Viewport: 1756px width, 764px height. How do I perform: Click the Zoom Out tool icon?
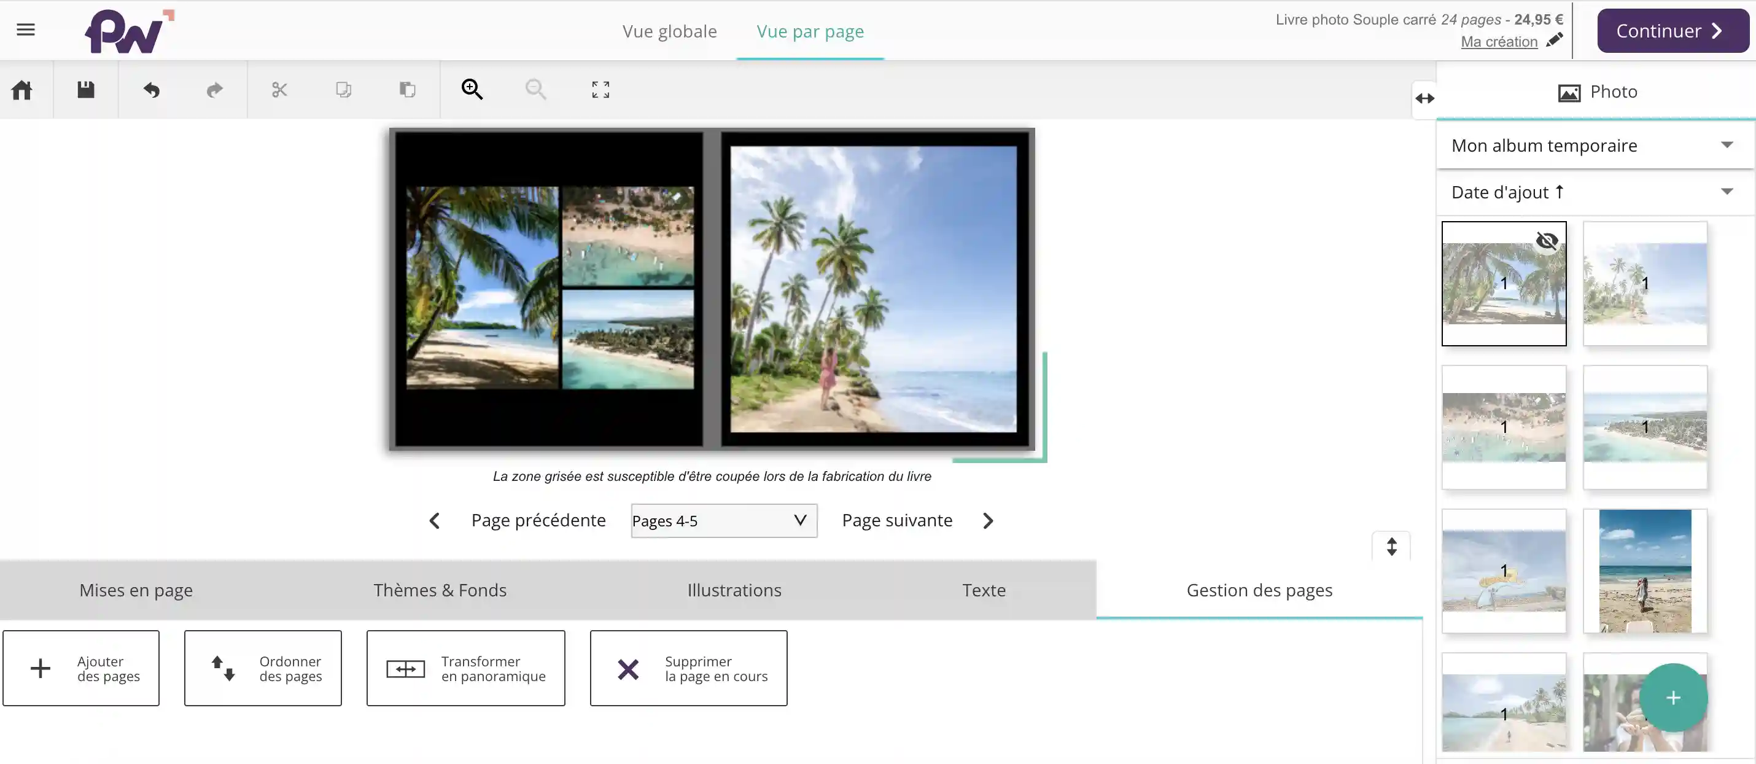point(535,88)
